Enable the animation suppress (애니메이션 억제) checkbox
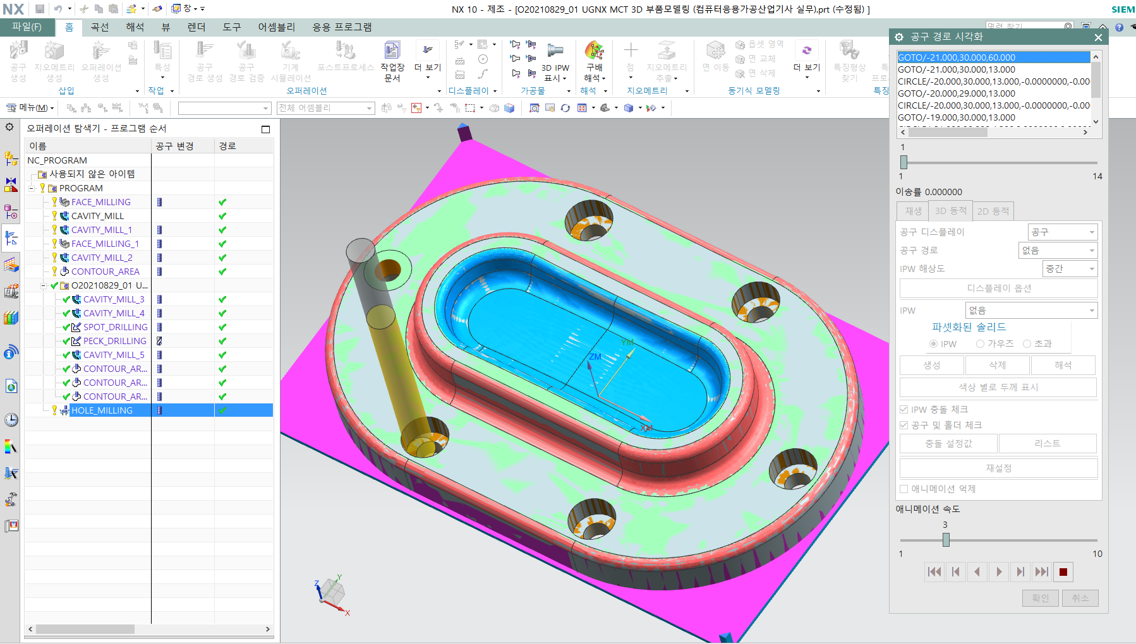Screen dimensions: 1136x644 point(903,489)
